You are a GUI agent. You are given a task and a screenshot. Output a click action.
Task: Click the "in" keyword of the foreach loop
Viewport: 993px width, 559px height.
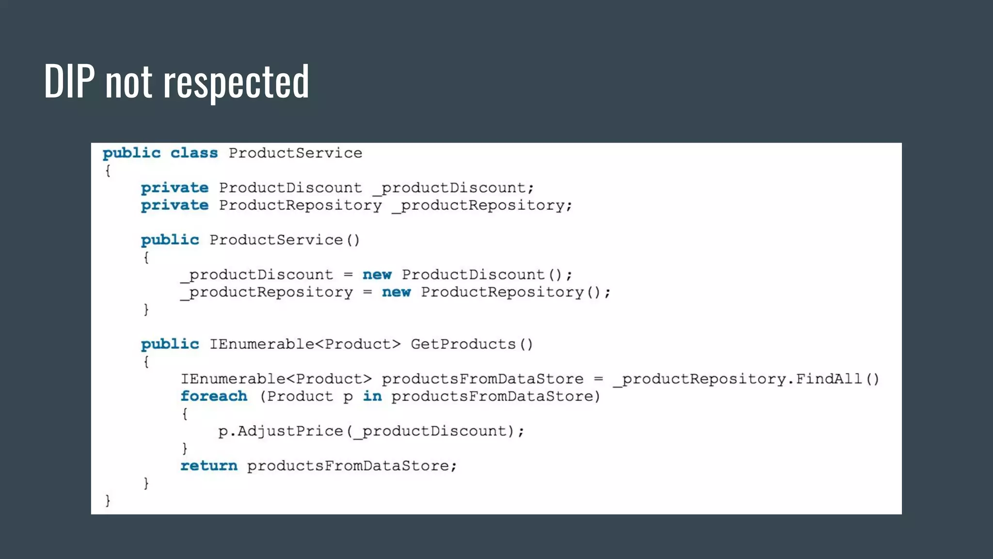[372, 396]
